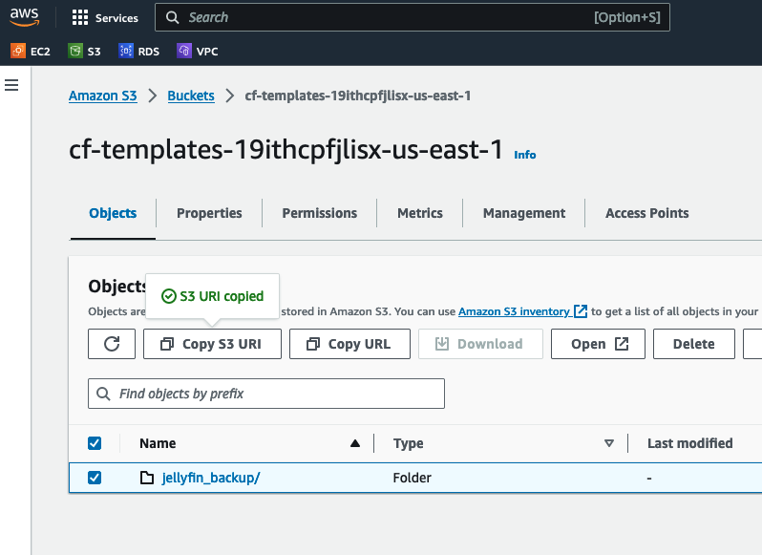The height and width of the screenshot is (555, 762).
Task: Click the Delete button
Action: tap(693, 344)
